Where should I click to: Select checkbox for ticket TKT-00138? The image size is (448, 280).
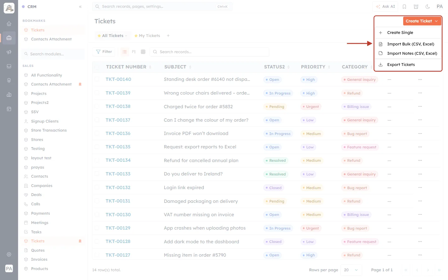tap(97, 106)
